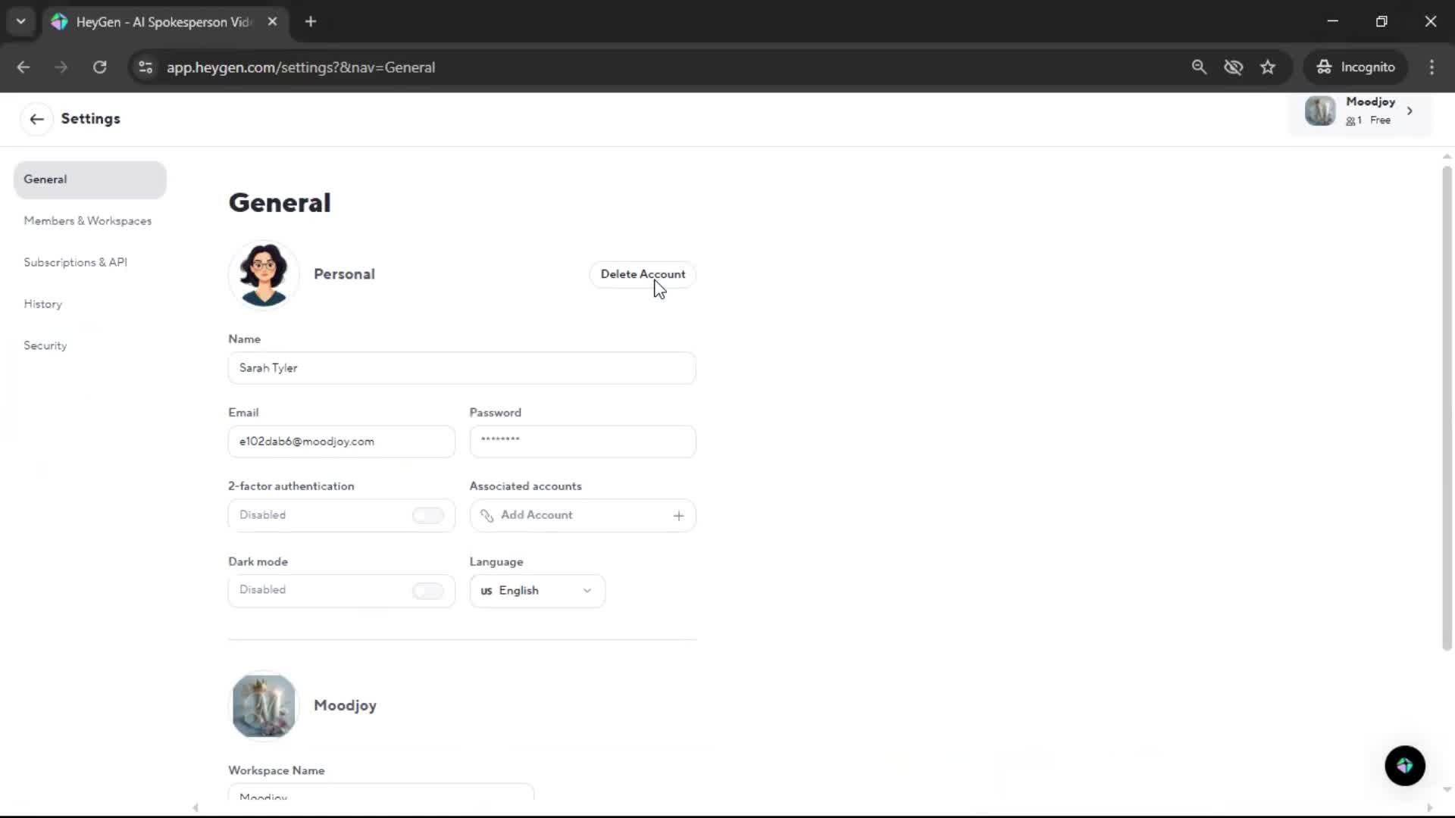This screenshot has height=818, width=1455.
Task: Click the browser reload icon
Action: click(99, 67)
